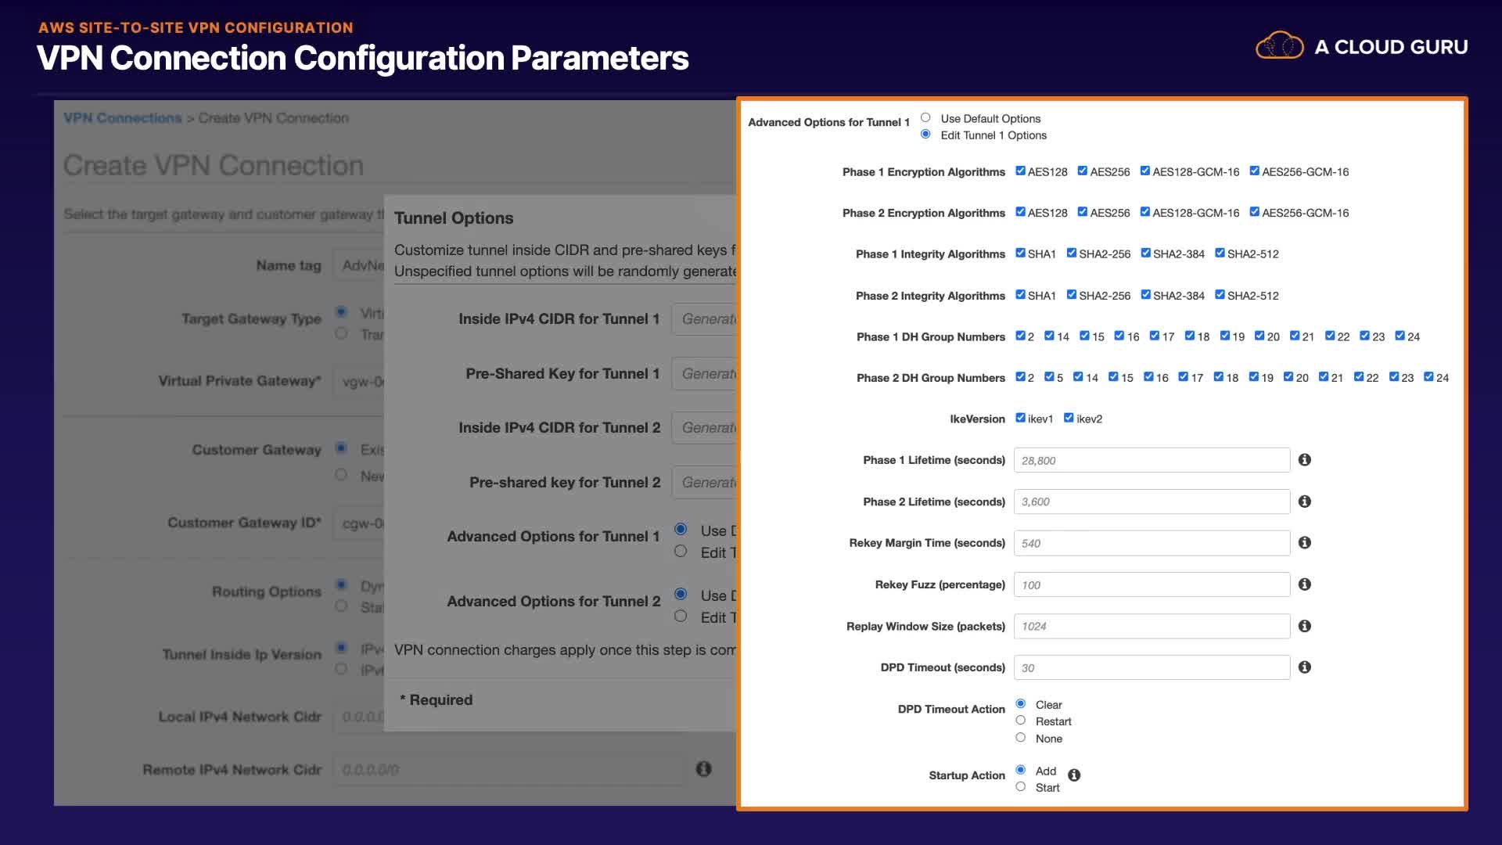This screenshot has width=1502, height=845.
Task: Click the A Cloud Guru logo
Action: pyautogui.click(x=1361, y=47)
